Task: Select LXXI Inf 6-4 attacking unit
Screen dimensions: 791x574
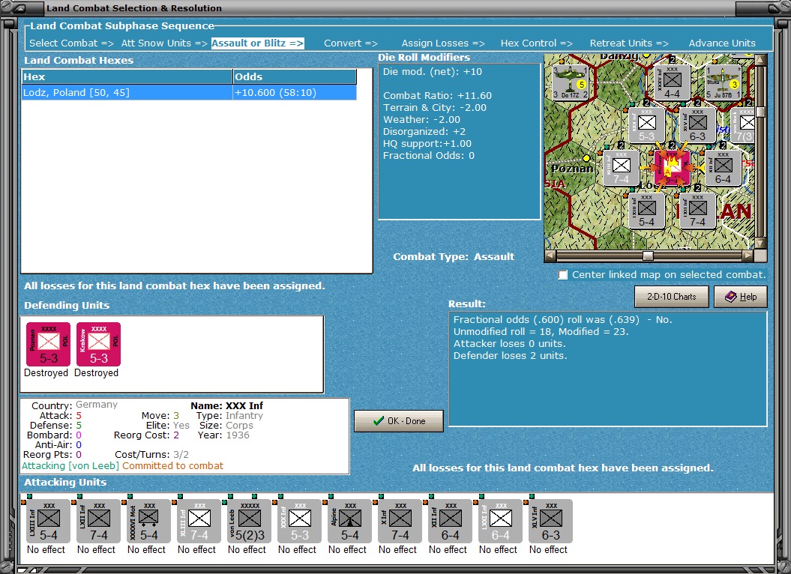Action: pyautogui.click(x=500, y=521)
